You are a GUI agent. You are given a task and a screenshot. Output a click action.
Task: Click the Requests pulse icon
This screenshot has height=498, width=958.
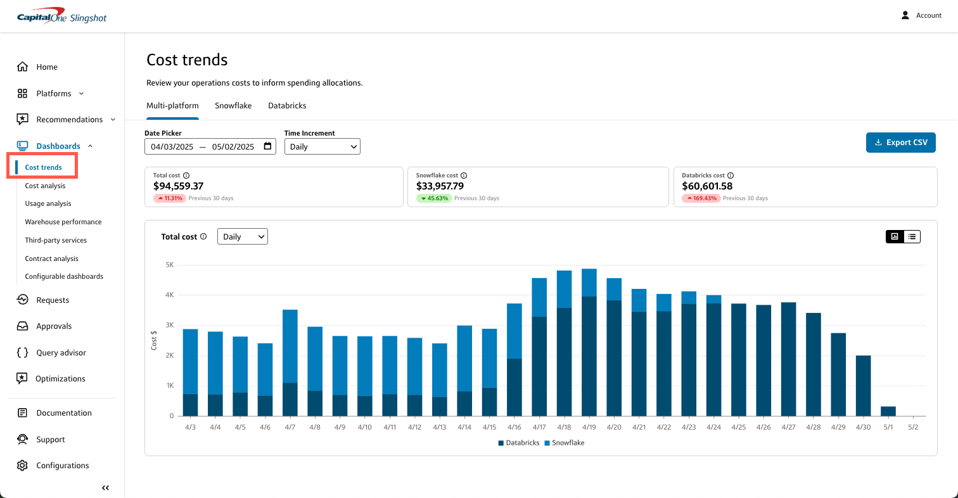[23, 300]
